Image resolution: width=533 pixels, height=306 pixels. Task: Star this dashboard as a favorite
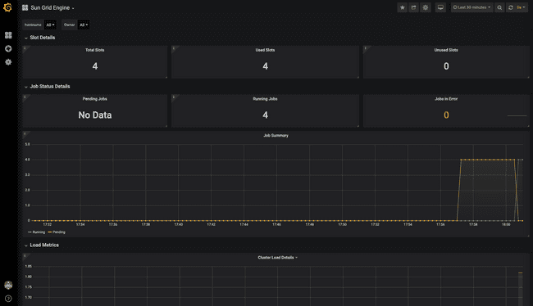pos(403,7)
